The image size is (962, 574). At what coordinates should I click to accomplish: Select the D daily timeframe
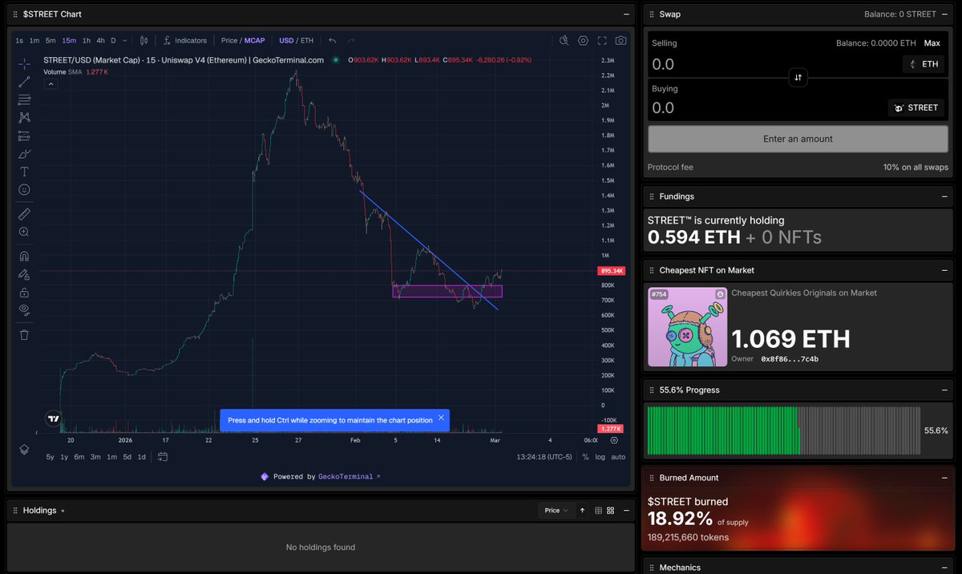[113, 40]
